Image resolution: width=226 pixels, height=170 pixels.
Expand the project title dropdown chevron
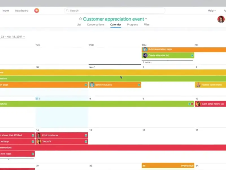click(x=146, y=19)
